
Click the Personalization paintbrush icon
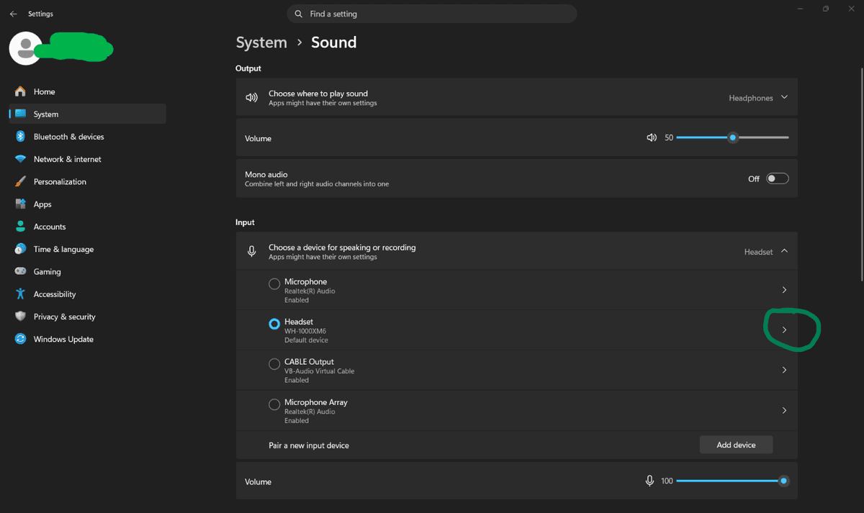(x=20, y=181)
